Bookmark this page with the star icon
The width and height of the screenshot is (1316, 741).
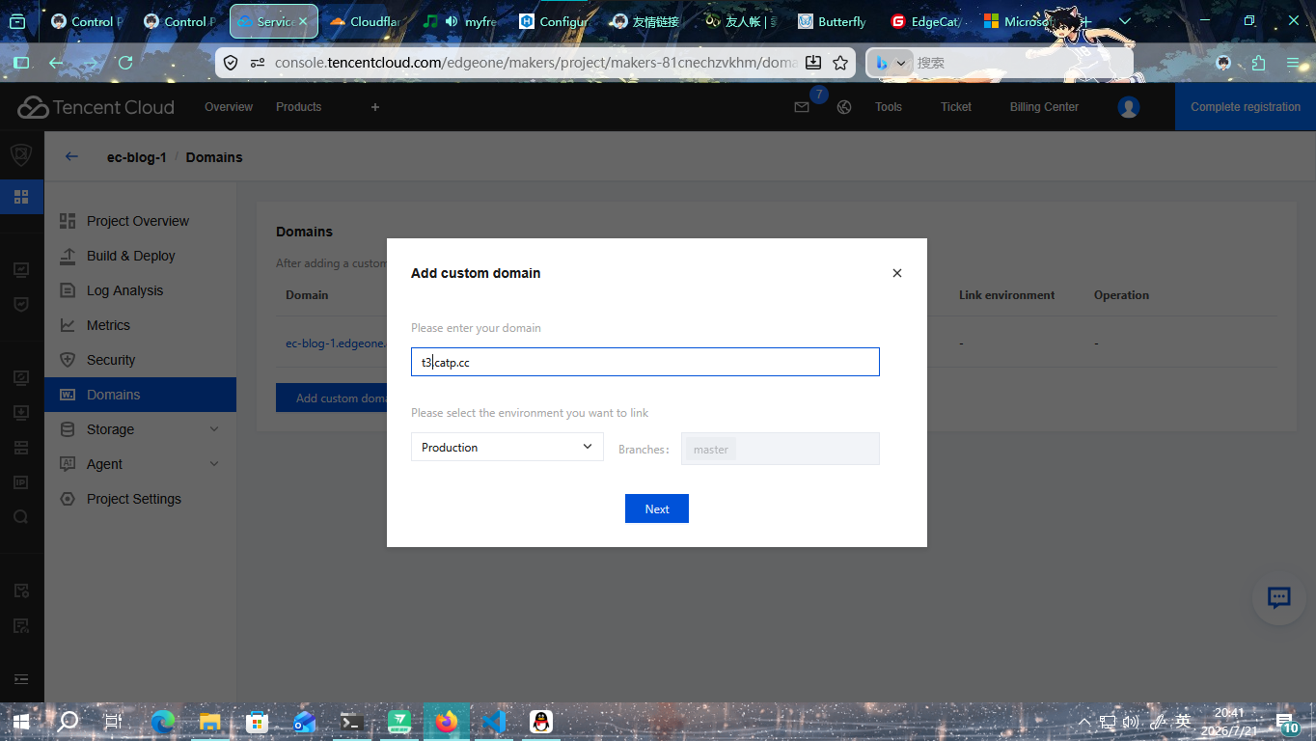pos(840,63)
